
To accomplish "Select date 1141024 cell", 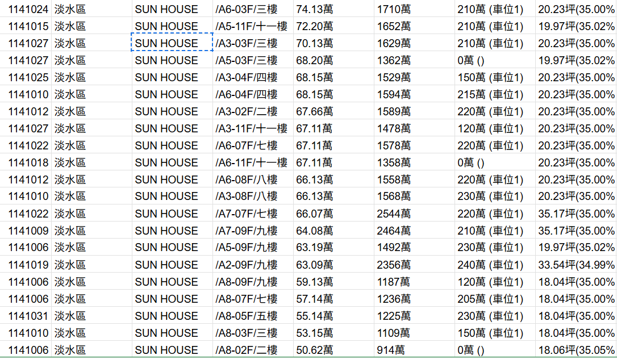I will tap(26, 9).
